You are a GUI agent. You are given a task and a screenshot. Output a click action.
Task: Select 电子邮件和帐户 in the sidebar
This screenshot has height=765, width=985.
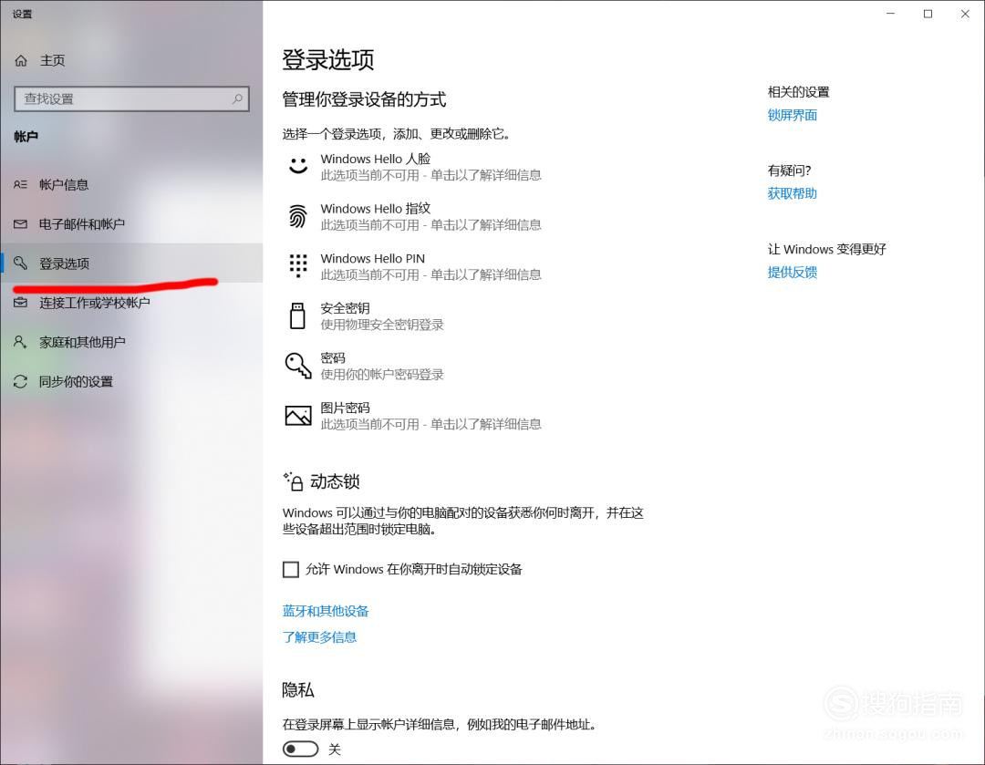click(x=131, y=224)
